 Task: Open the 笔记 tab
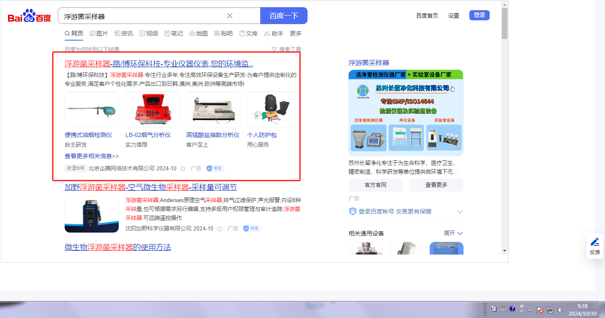point(174,33)
